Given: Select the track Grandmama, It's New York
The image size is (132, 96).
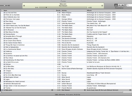Looking at the screenshot, I should 15,60.
